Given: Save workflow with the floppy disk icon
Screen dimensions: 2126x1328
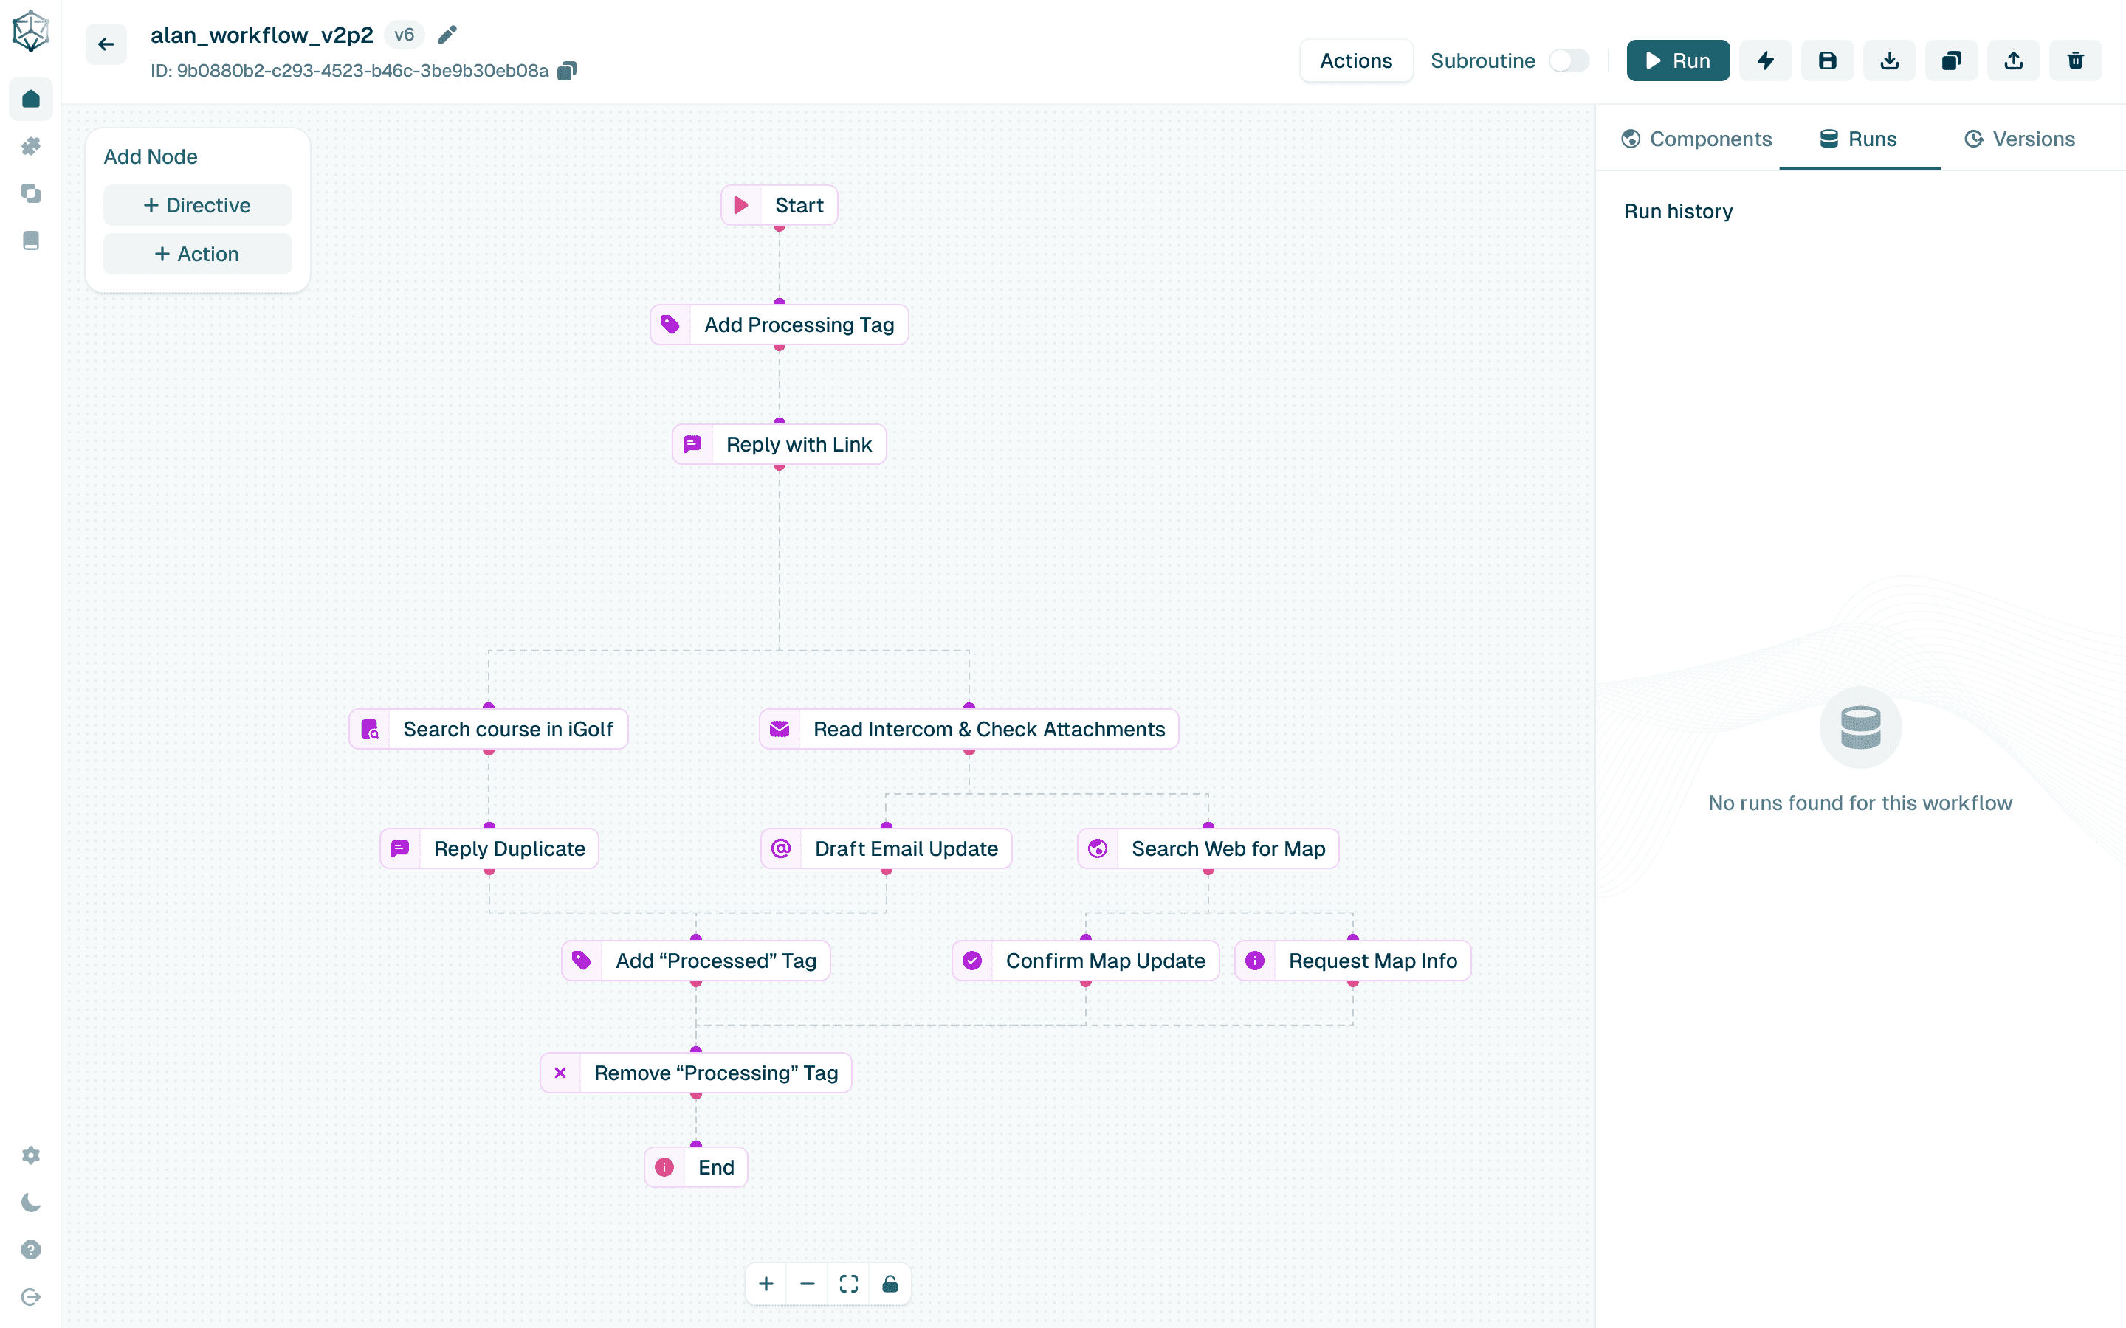Looking at the screenshot, I should click(x=1827, y=60).
